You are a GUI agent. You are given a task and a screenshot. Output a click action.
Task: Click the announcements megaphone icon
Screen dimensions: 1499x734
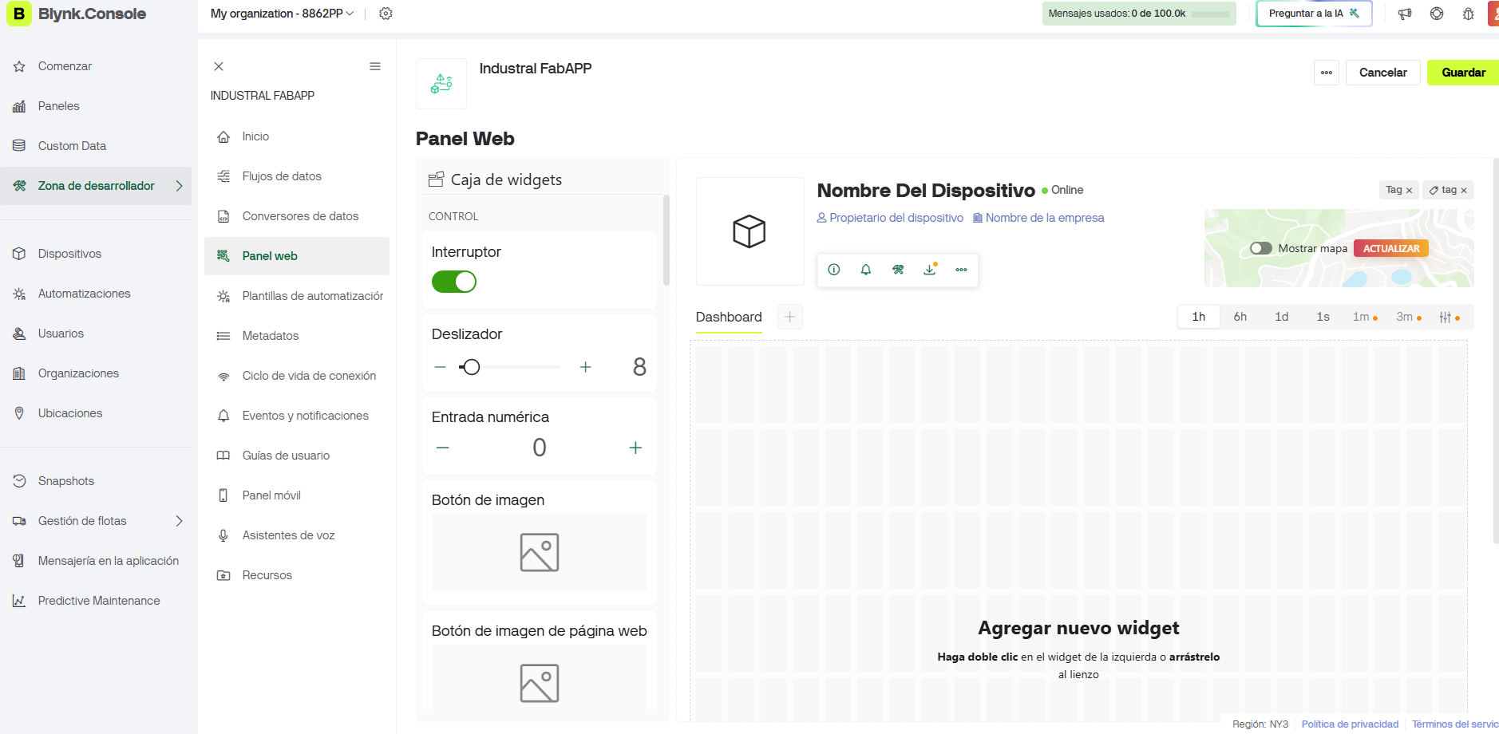(1405, 14)
